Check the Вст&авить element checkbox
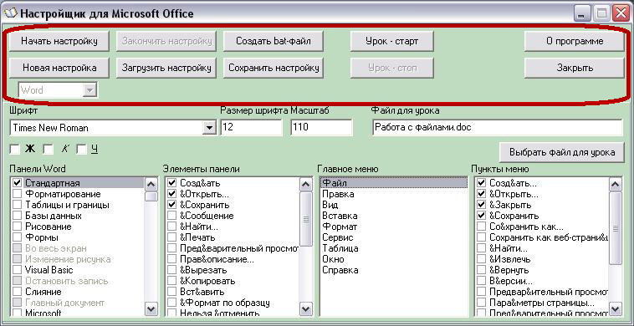Viewport: 634px width, 326px height. pyautogui.click(x=171, y=292)
